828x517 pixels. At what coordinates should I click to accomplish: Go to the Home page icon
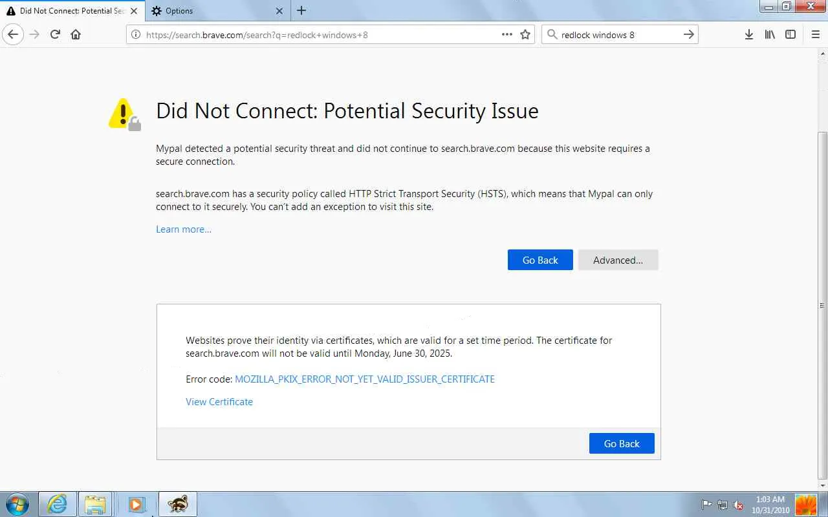point(76,34)
